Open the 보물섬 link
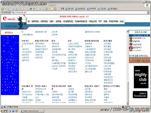Viewport: 151px width, 113px height. (106, 97)
